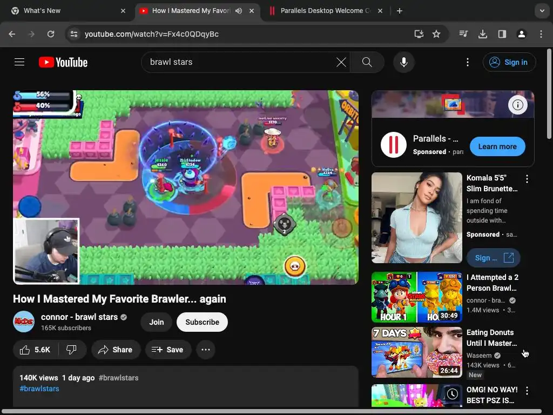Click the video title text
The image size is (553, 415).
pos(119,299)
